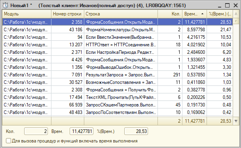This screenshot has width=241, height=148.
Task: Click count cell 18
Action: [170, 45]
